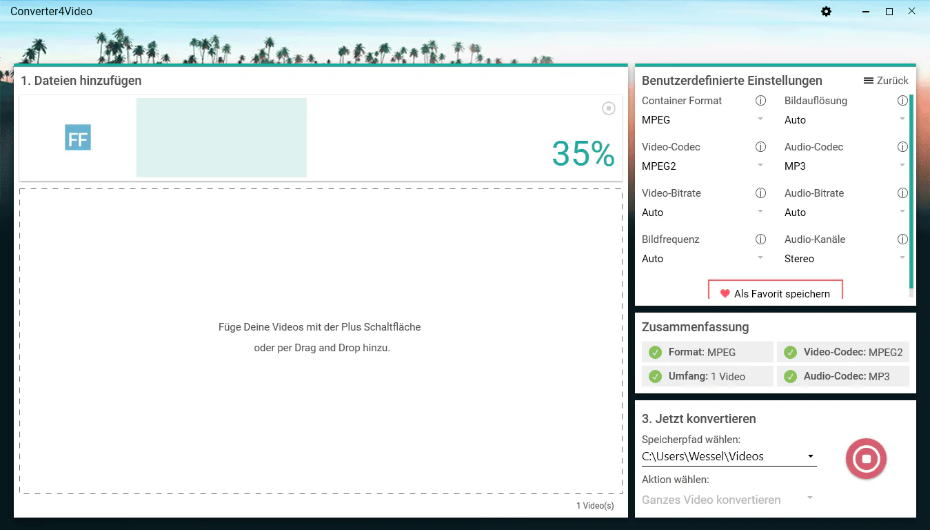Click Als Favorit speichern button
Screen dimensions: 930x530
(x=775, y=292)
